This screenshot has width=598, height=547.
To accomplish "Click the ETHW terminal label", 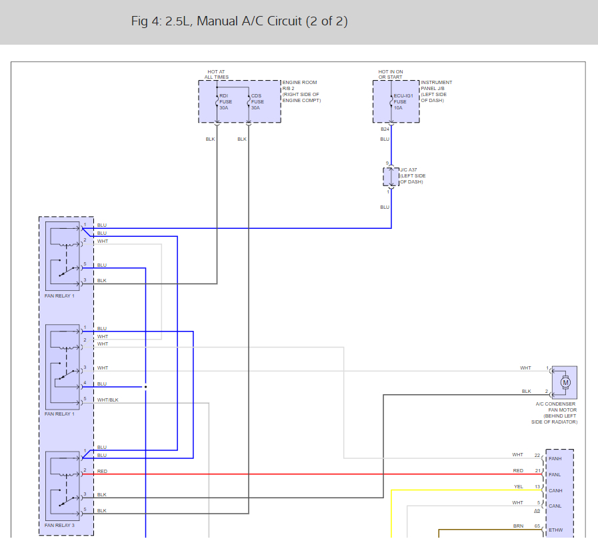I will click(x=556, y=530).
